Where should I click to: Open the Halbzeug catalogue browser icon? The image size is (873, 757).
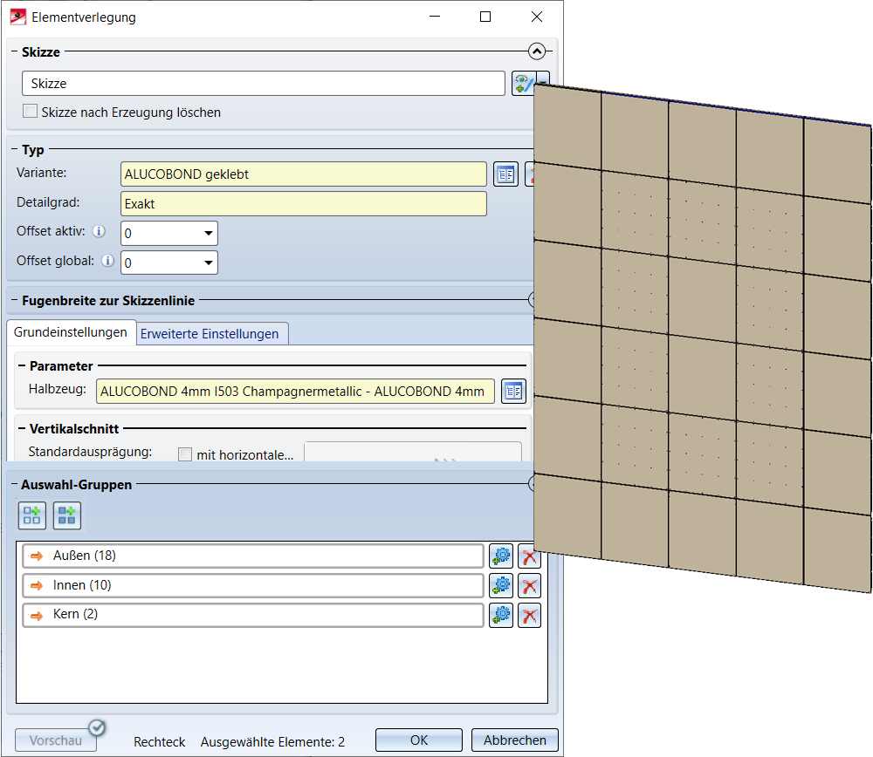tap(513, 392)
